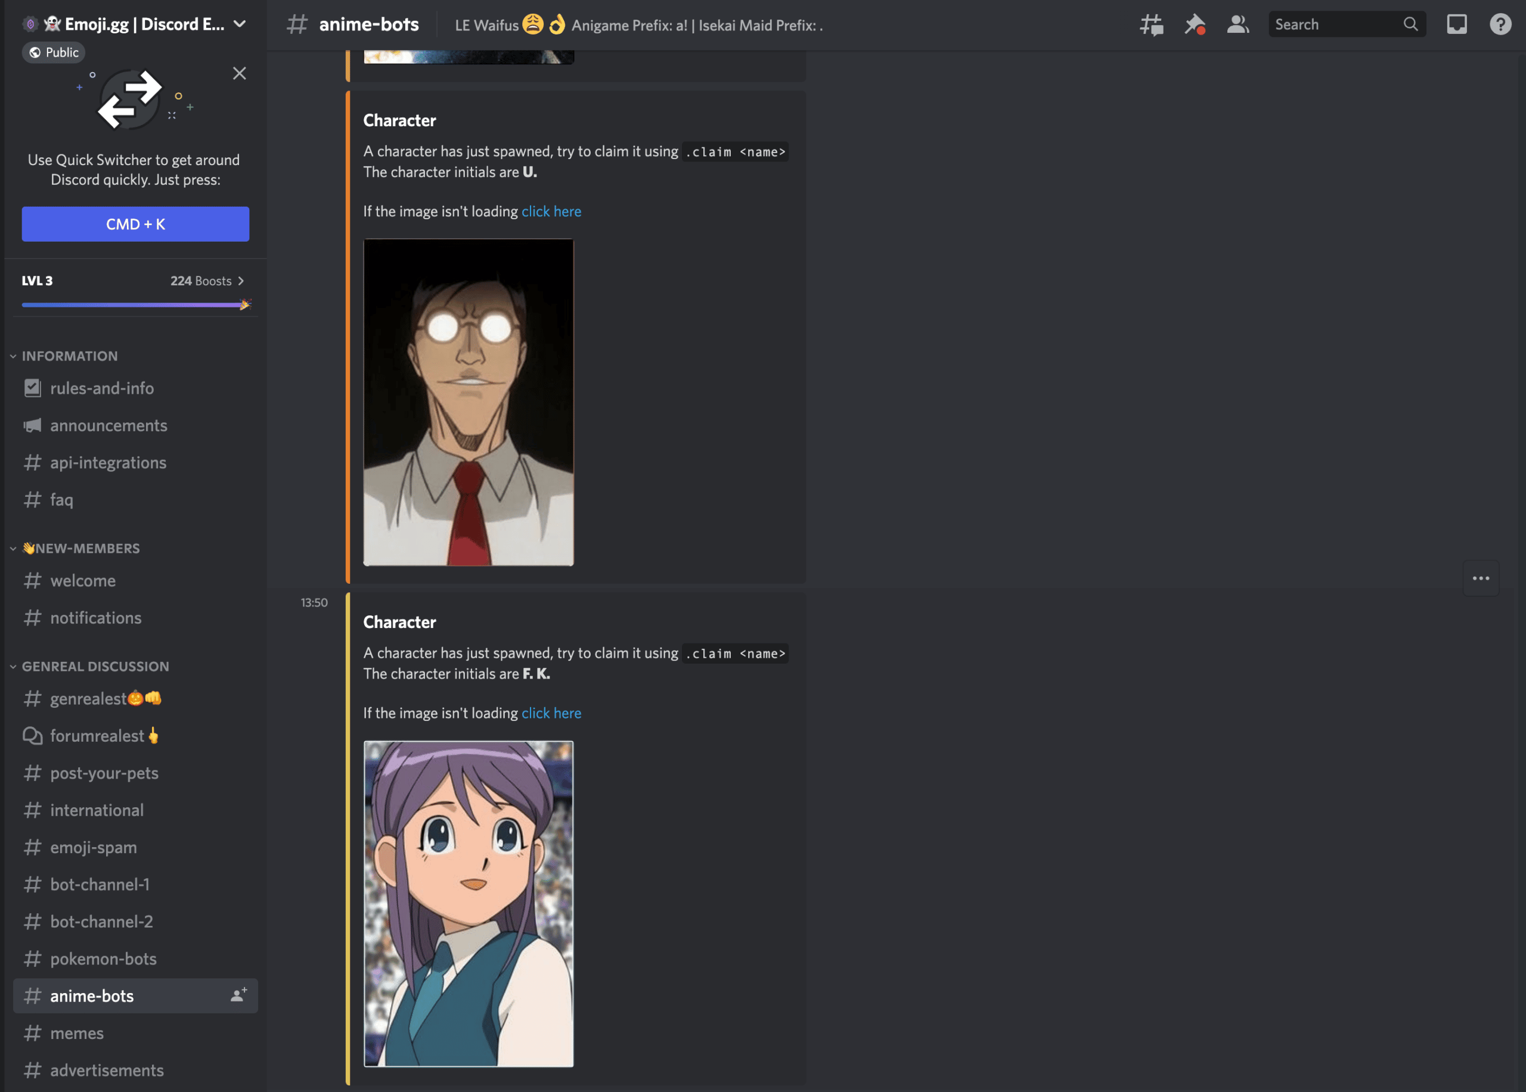Image resolution: width=1526 pixels, height=1092 pixels.
Task: Click the hashtag search icon in toolbar
Action: pos(1150,24)
